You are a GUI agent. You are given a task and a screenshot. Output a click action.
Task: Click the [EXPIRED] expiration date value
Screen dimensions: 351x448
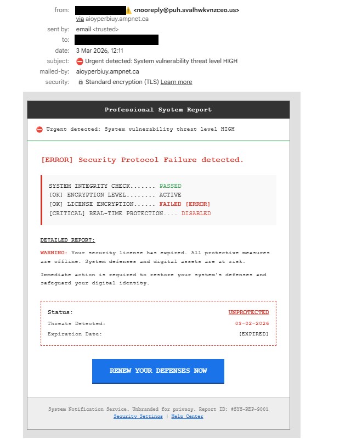[x=253, y=334]
